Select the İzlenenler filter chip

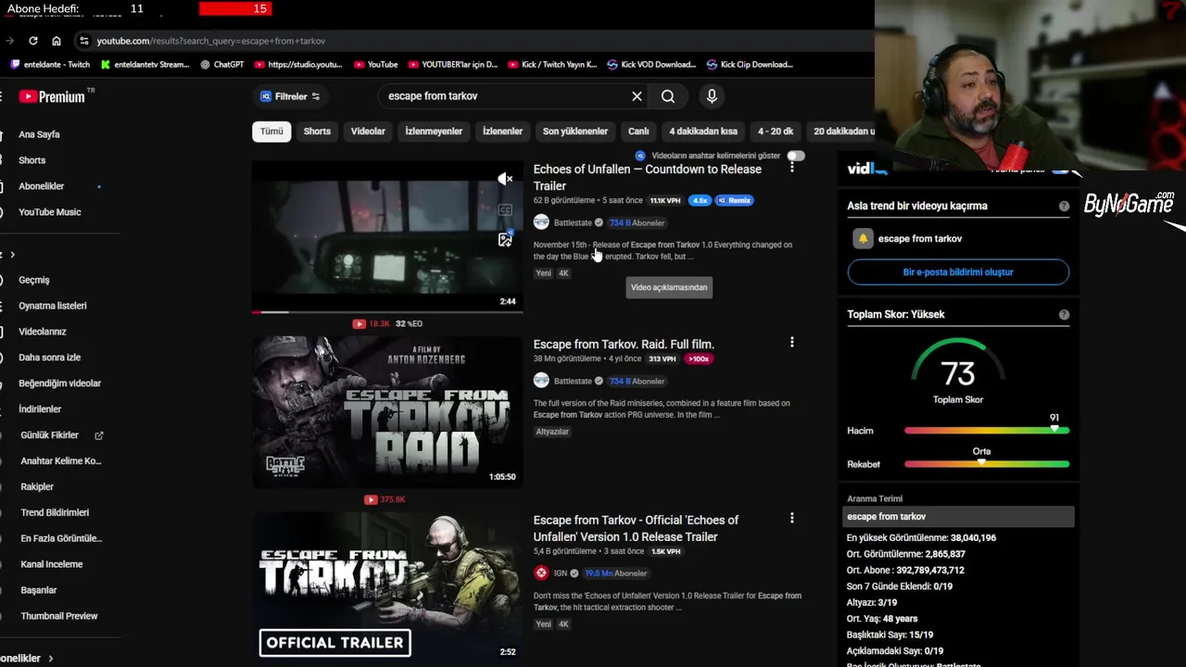click(x=502, y=132)
